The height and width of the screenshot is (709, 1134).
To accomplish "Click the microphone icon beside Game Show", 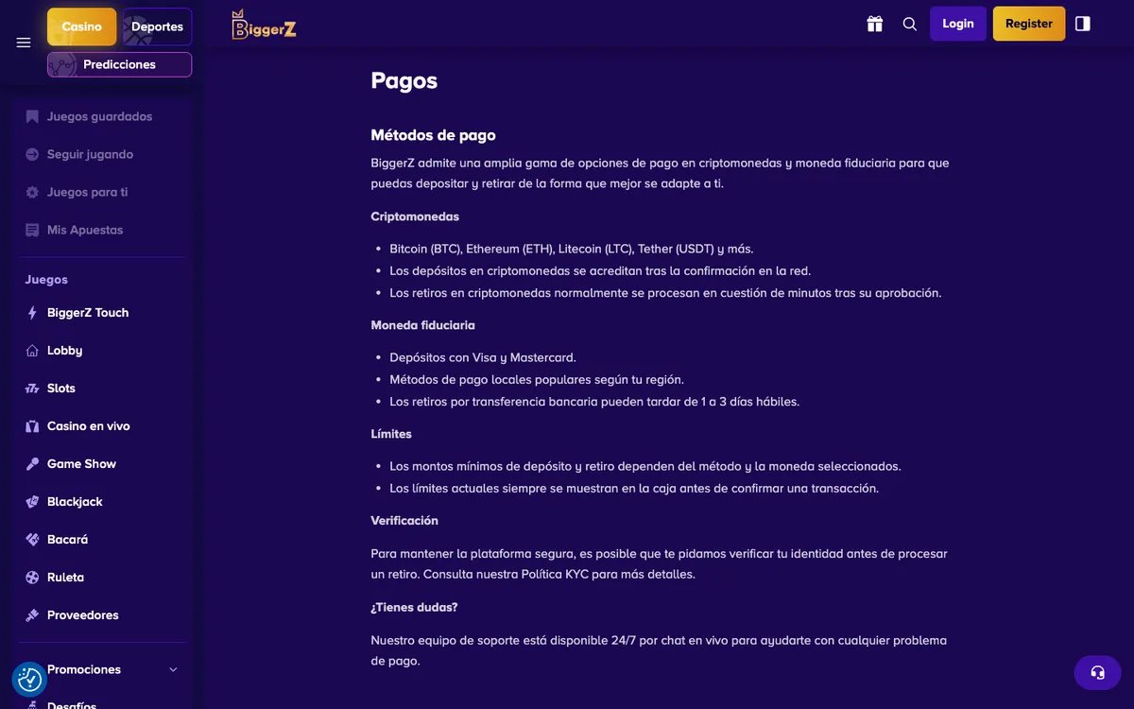I will (x=32, y=464).
